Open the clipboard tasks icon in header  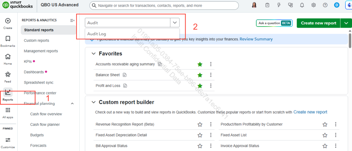(x=267, y=5)
